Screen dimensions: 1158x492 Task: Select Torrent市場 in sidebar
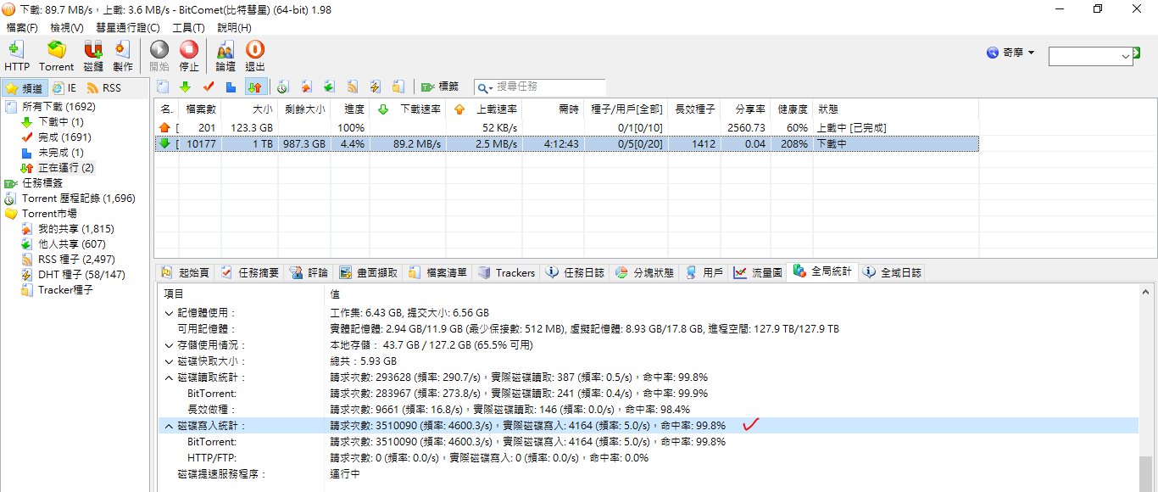(41, 214)
